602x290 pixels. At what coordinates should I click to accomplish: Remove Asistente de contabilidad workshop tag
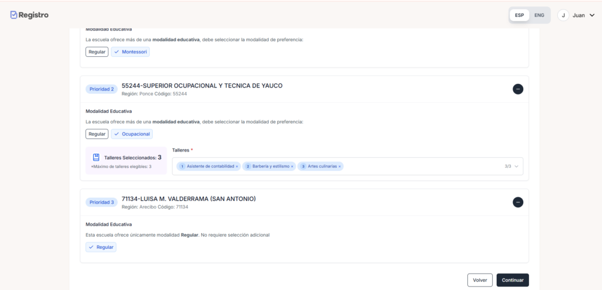[x=237, y=167]
